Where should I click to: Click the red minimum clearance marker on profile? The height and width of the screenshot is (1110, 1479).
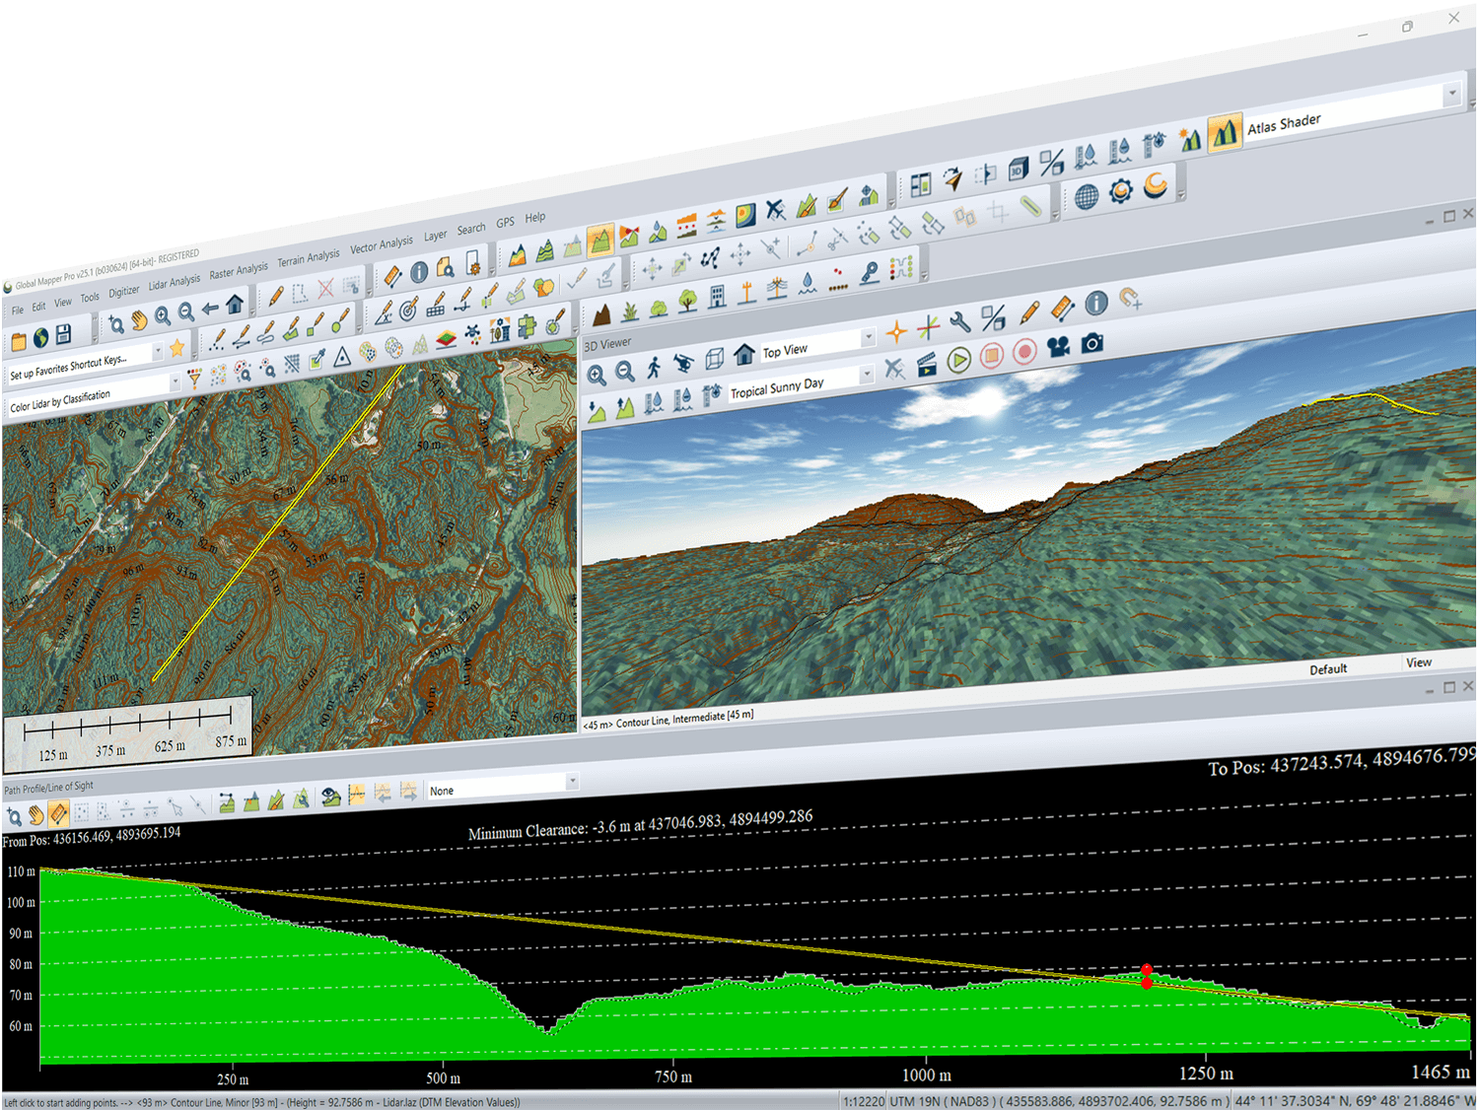point(1147,983)
